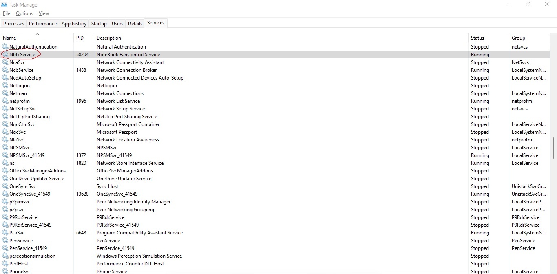The width and height of the screenshot is (557, 274).
Task: Click the gear icon beside OneSyncSvc_41549
Action: point(5,194)
